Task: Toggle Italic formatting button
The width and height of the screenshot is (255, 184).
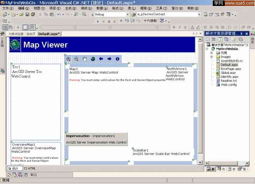Action: [x=180, y=27]
